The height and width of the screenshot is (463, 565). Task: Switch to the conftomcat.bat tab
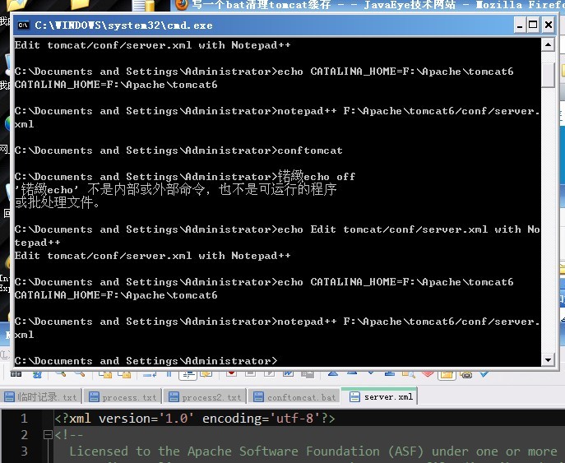click(x=294, y=396)
